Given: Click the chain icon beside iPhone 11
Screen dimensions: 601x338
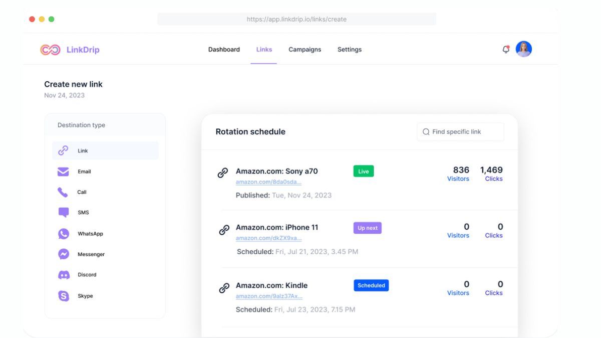Looking at the screenshot, I should pos(224,230).
